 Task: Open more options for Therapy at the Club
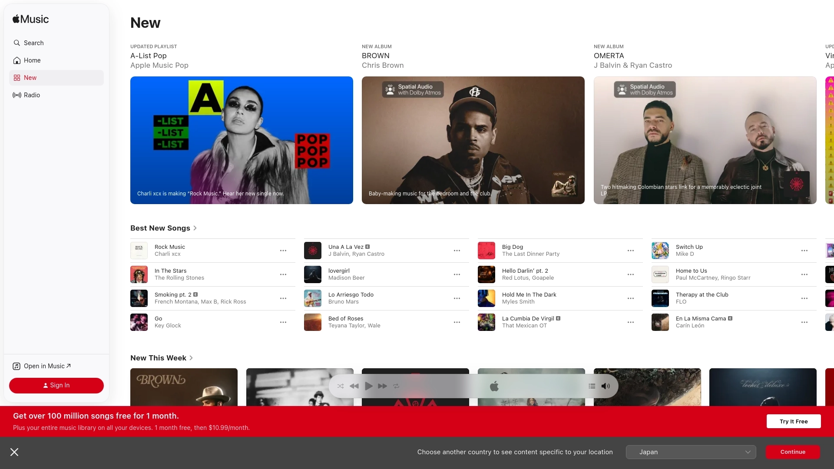click(x=804, y=298)
